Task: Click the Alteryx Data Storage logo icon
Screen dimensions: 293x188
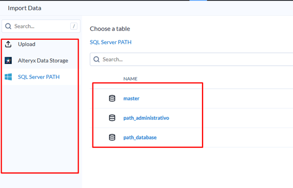Action: [x=8, y=60]
